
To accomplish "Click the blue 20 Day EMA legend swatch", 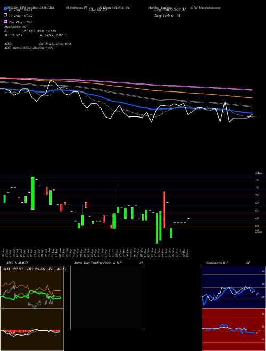I will click(x=5, y=9).
